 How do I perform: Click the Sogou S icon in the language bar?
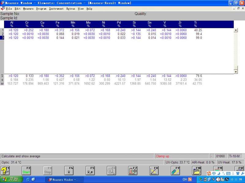click(x=190, y=179)
